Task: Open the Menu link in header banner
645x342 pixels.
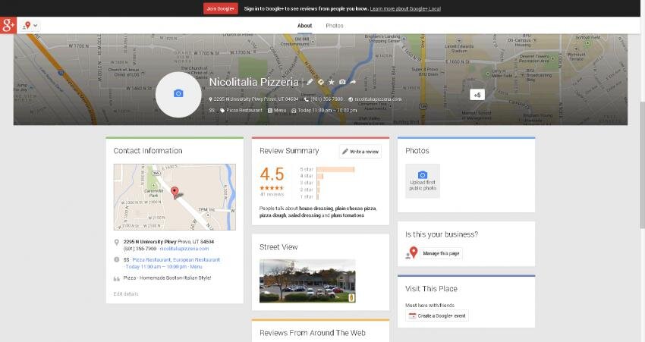Action: [x=280, y=110]
